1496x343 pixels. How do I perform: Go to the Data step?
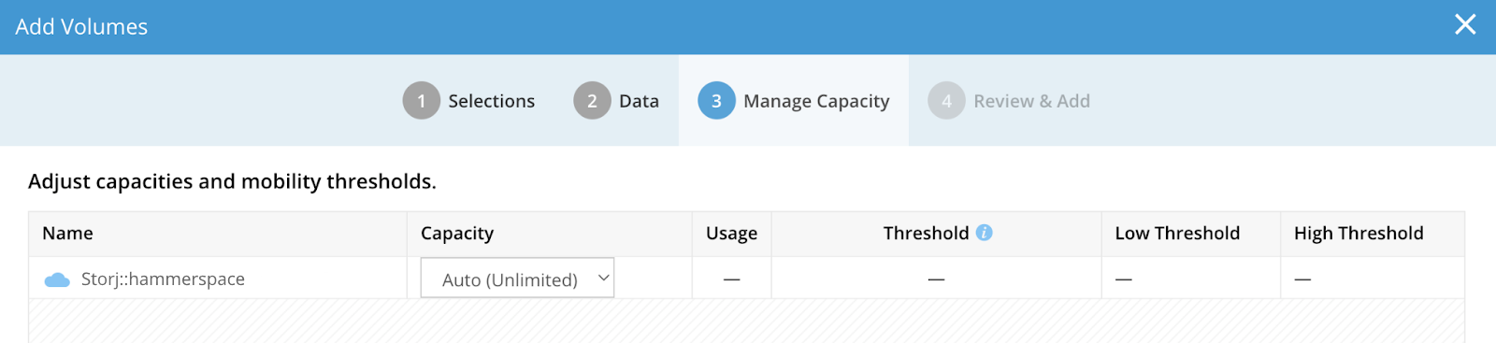639,101
